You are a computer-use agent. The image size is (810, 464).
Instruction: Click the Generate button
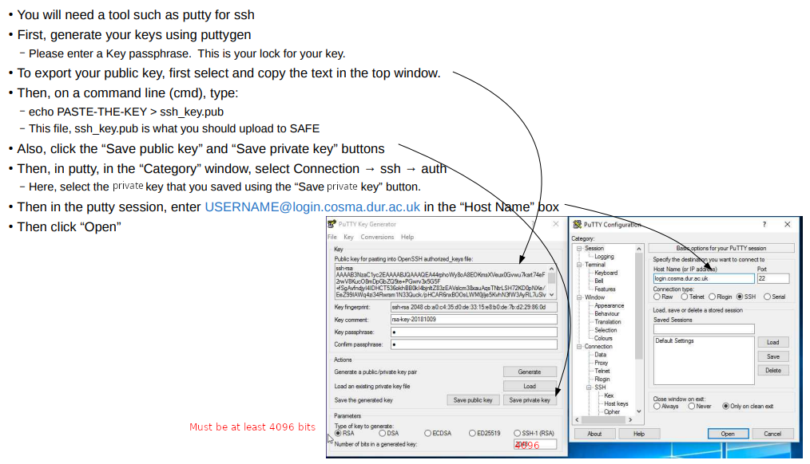pyautogui.click(x=530, y=372)
